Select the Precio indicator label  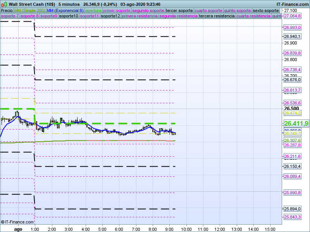click(7, 10)
